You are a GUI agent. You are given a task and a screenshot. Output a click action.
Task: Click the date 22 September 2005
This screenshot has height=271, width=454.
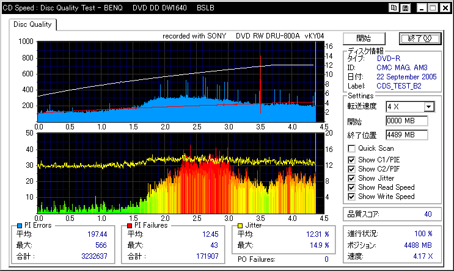point(406,77)
